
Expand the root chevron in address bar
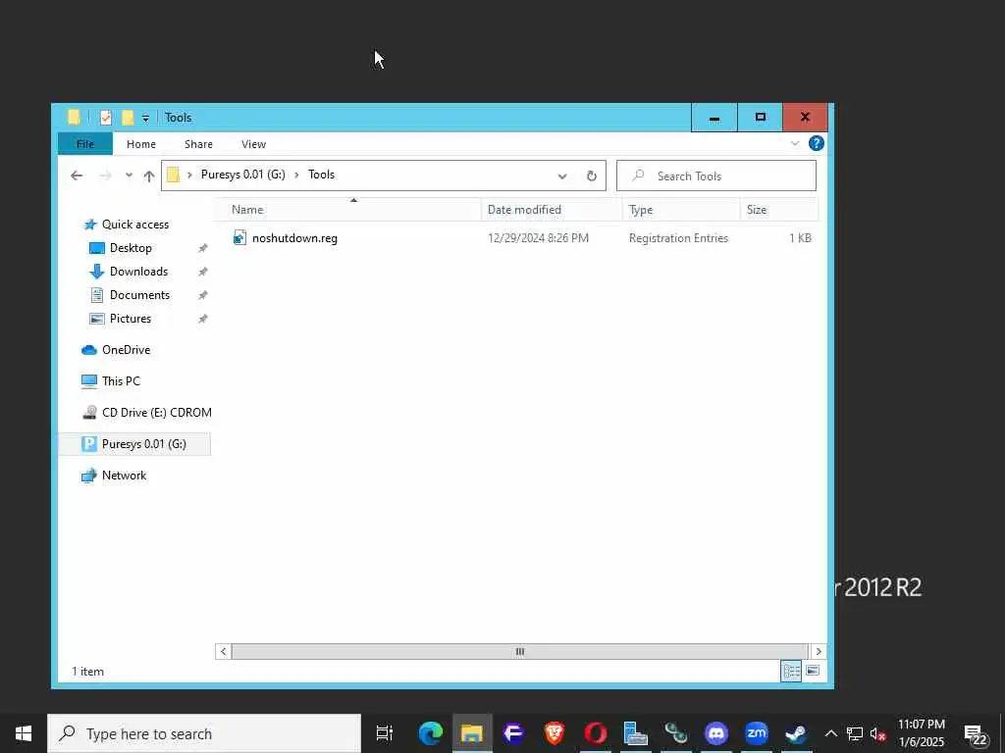(189, 175)
